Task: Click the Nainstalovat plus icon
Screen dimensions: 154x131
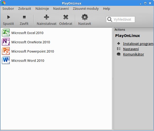Action: pyautogui.click(x=46, y=17)
